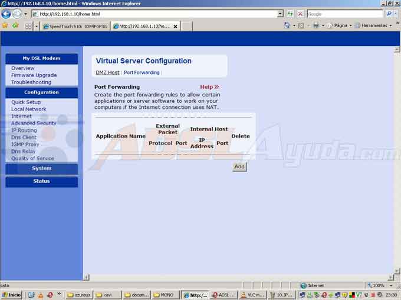Image resolution: width=401 pixels, height=300 pixels.
Task: Open the recent pages dropdown next to Forward
Action: [x=25, y=14]
